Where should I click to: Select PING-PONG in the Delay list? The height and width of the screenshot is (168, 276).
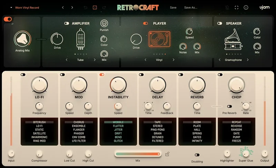pyautogui.click(x=158, y=130)
